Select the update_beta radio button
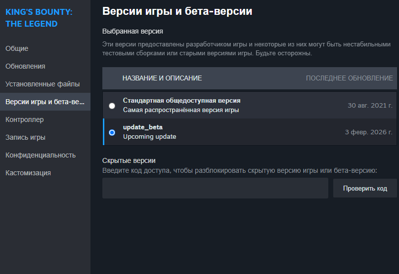Viewport: 399px width, 274px height. pyautogui.click(x=112, y=132)
